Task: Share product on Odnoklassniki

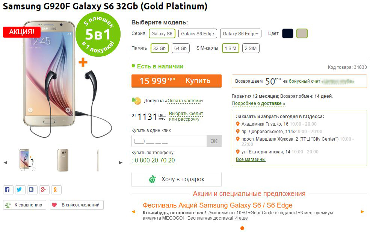Action: (56, 190)
